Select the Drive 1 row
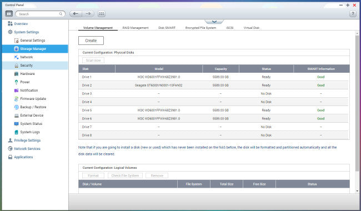 coord(214,77)
